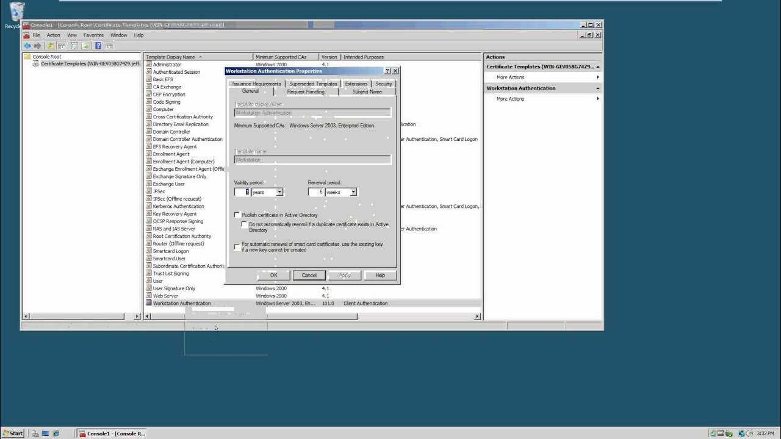Image resolution: width=781 pixels, height=439 pixels.
Task: Click the horizontal scrollbar of the console tree
Action: tap(82, 316)
